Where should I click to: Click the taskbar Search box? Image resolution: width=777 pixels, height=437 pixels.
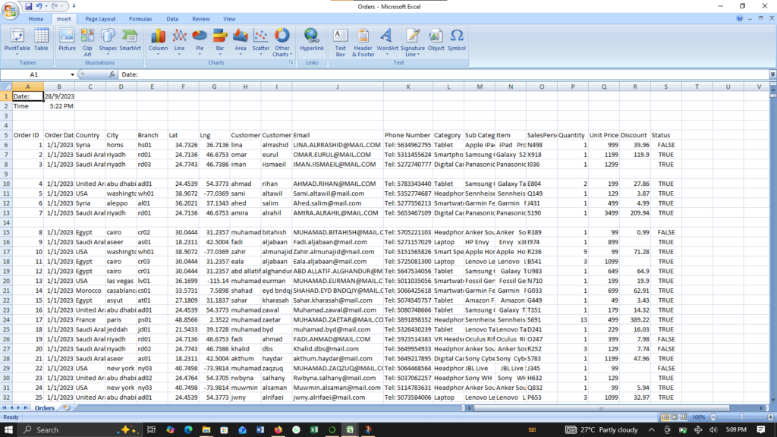click(x=79, y=429)
